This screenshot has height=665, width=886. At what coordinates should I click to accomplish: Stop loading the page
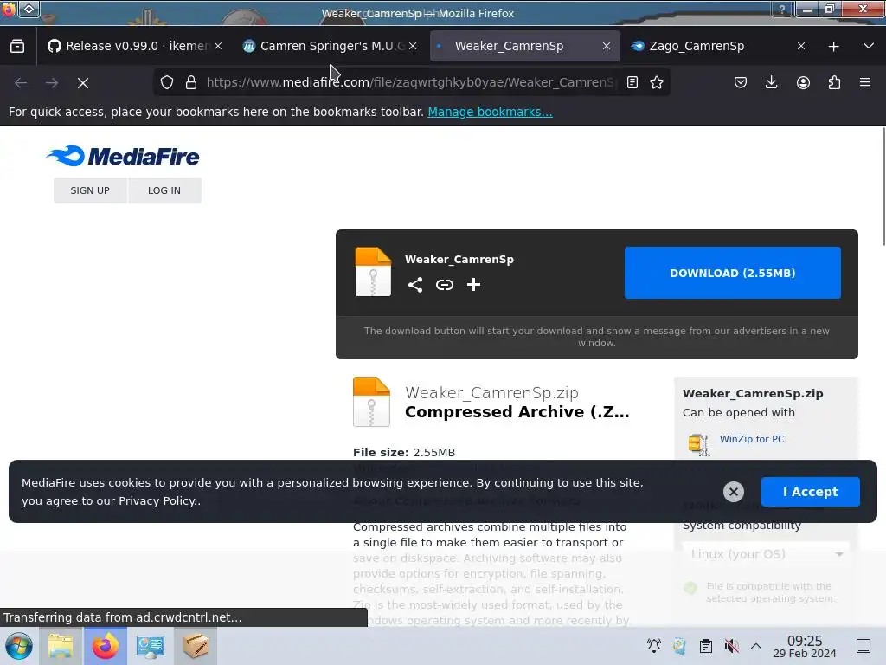(x=83, y=82)
